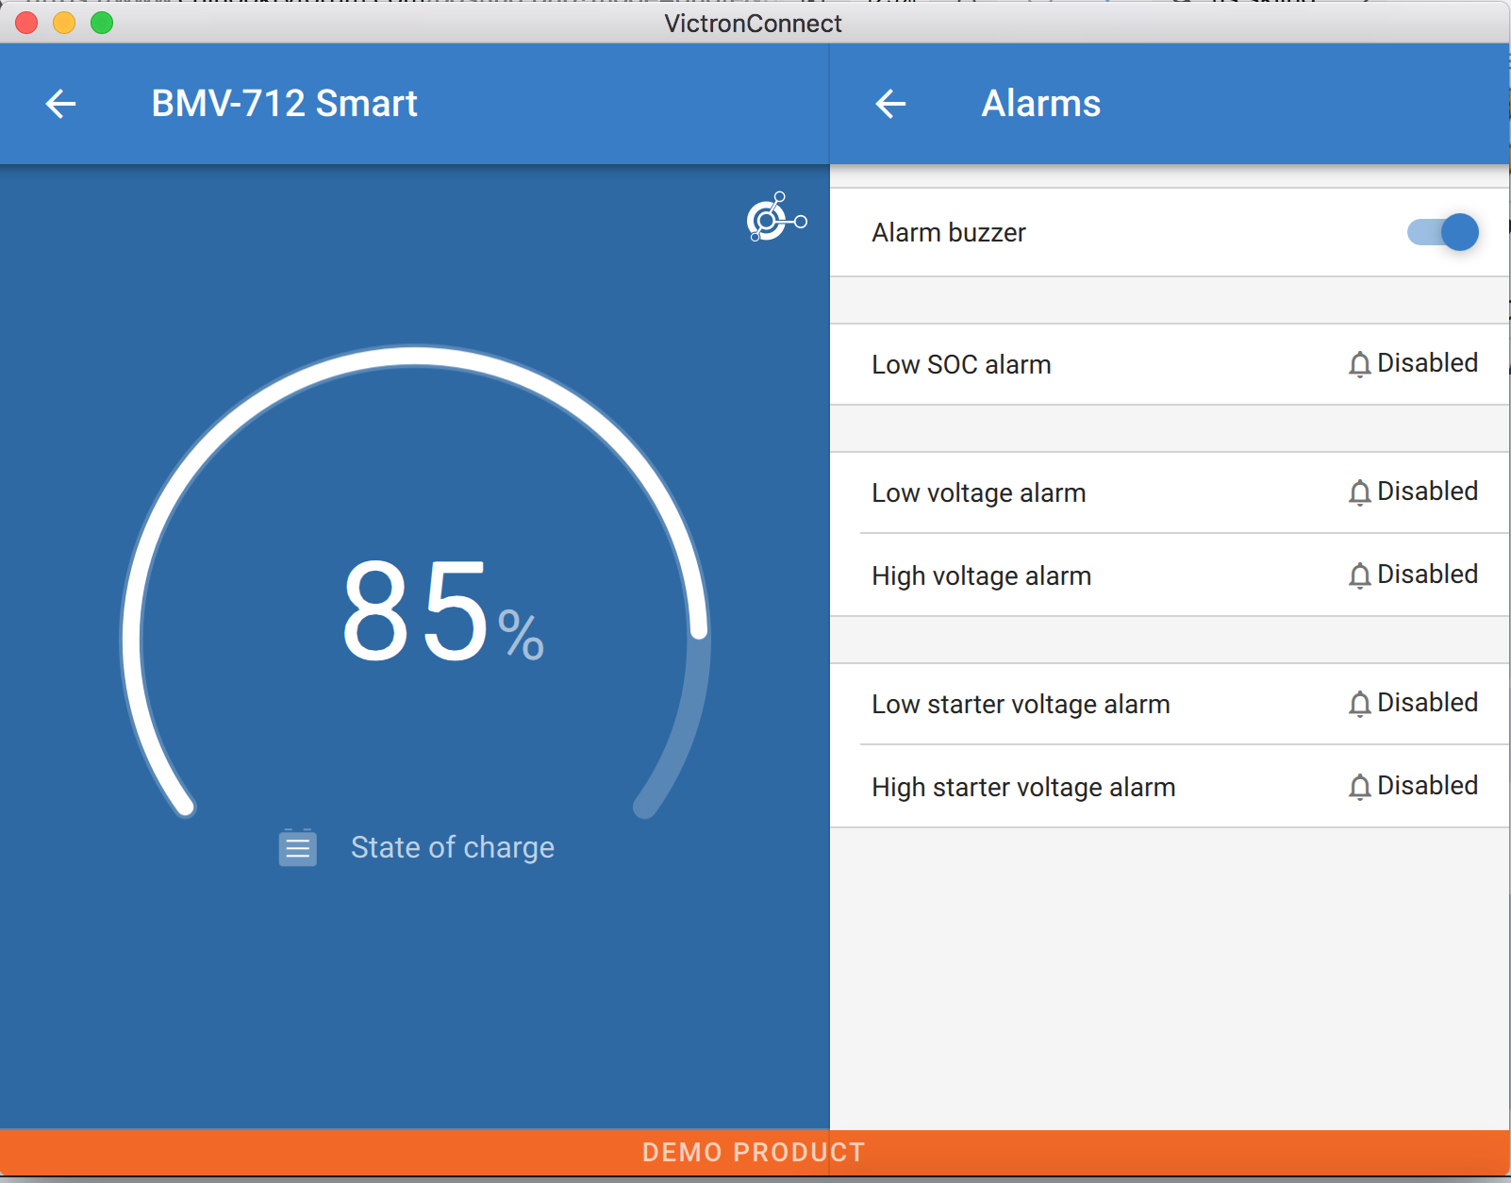
Task: Click Disabled status of Low starter voltage alarm
Action: pos(1427,703)
